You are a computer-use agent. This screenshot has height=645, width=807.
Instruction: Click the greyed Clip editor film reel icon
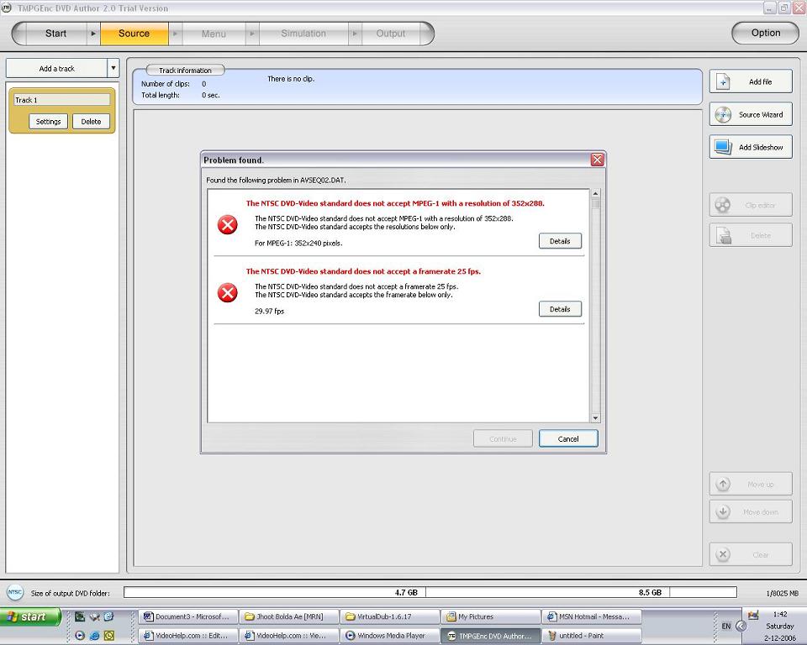click(723, 205)
